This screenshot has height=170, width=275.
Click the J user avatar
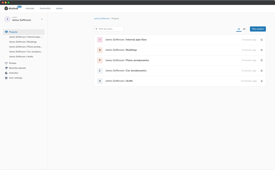pos(7,19)
